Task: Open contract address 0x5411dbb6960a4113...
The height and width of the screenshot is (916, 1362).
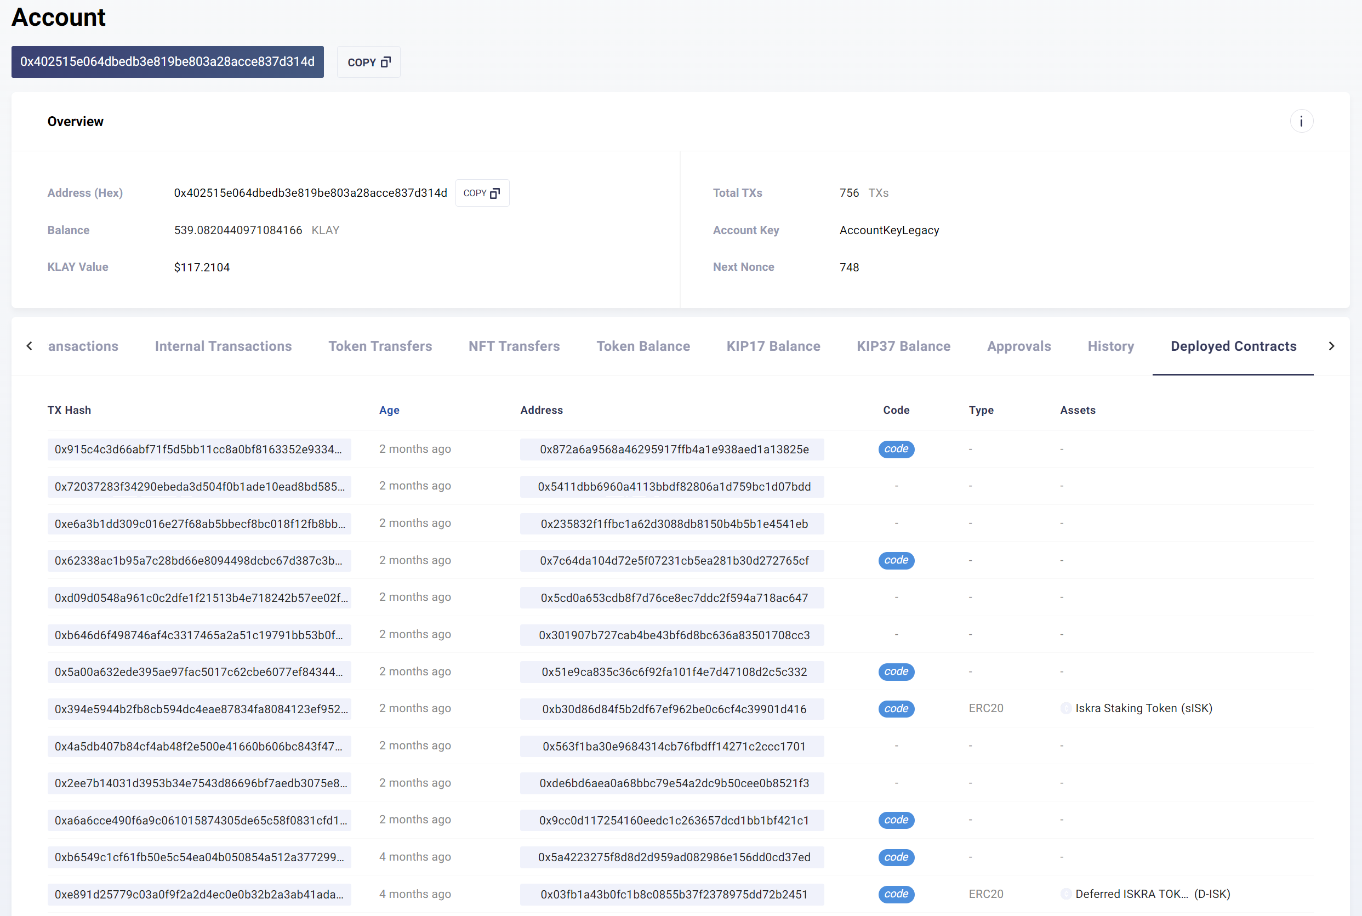Action: click(x=674, y=487)
